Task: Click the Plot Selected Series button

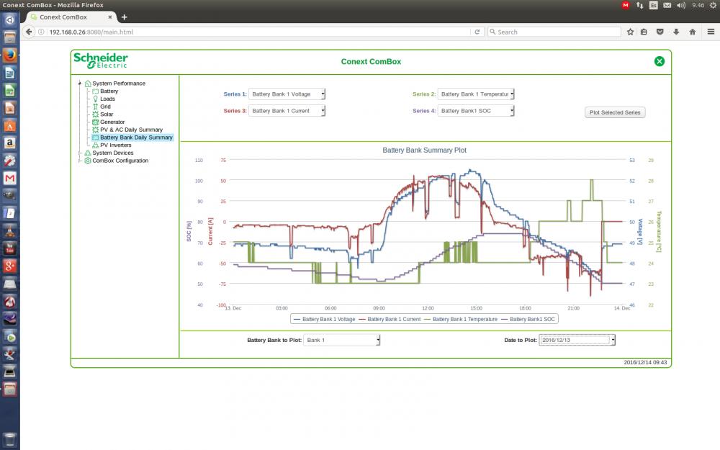Action: coord(615,112)
